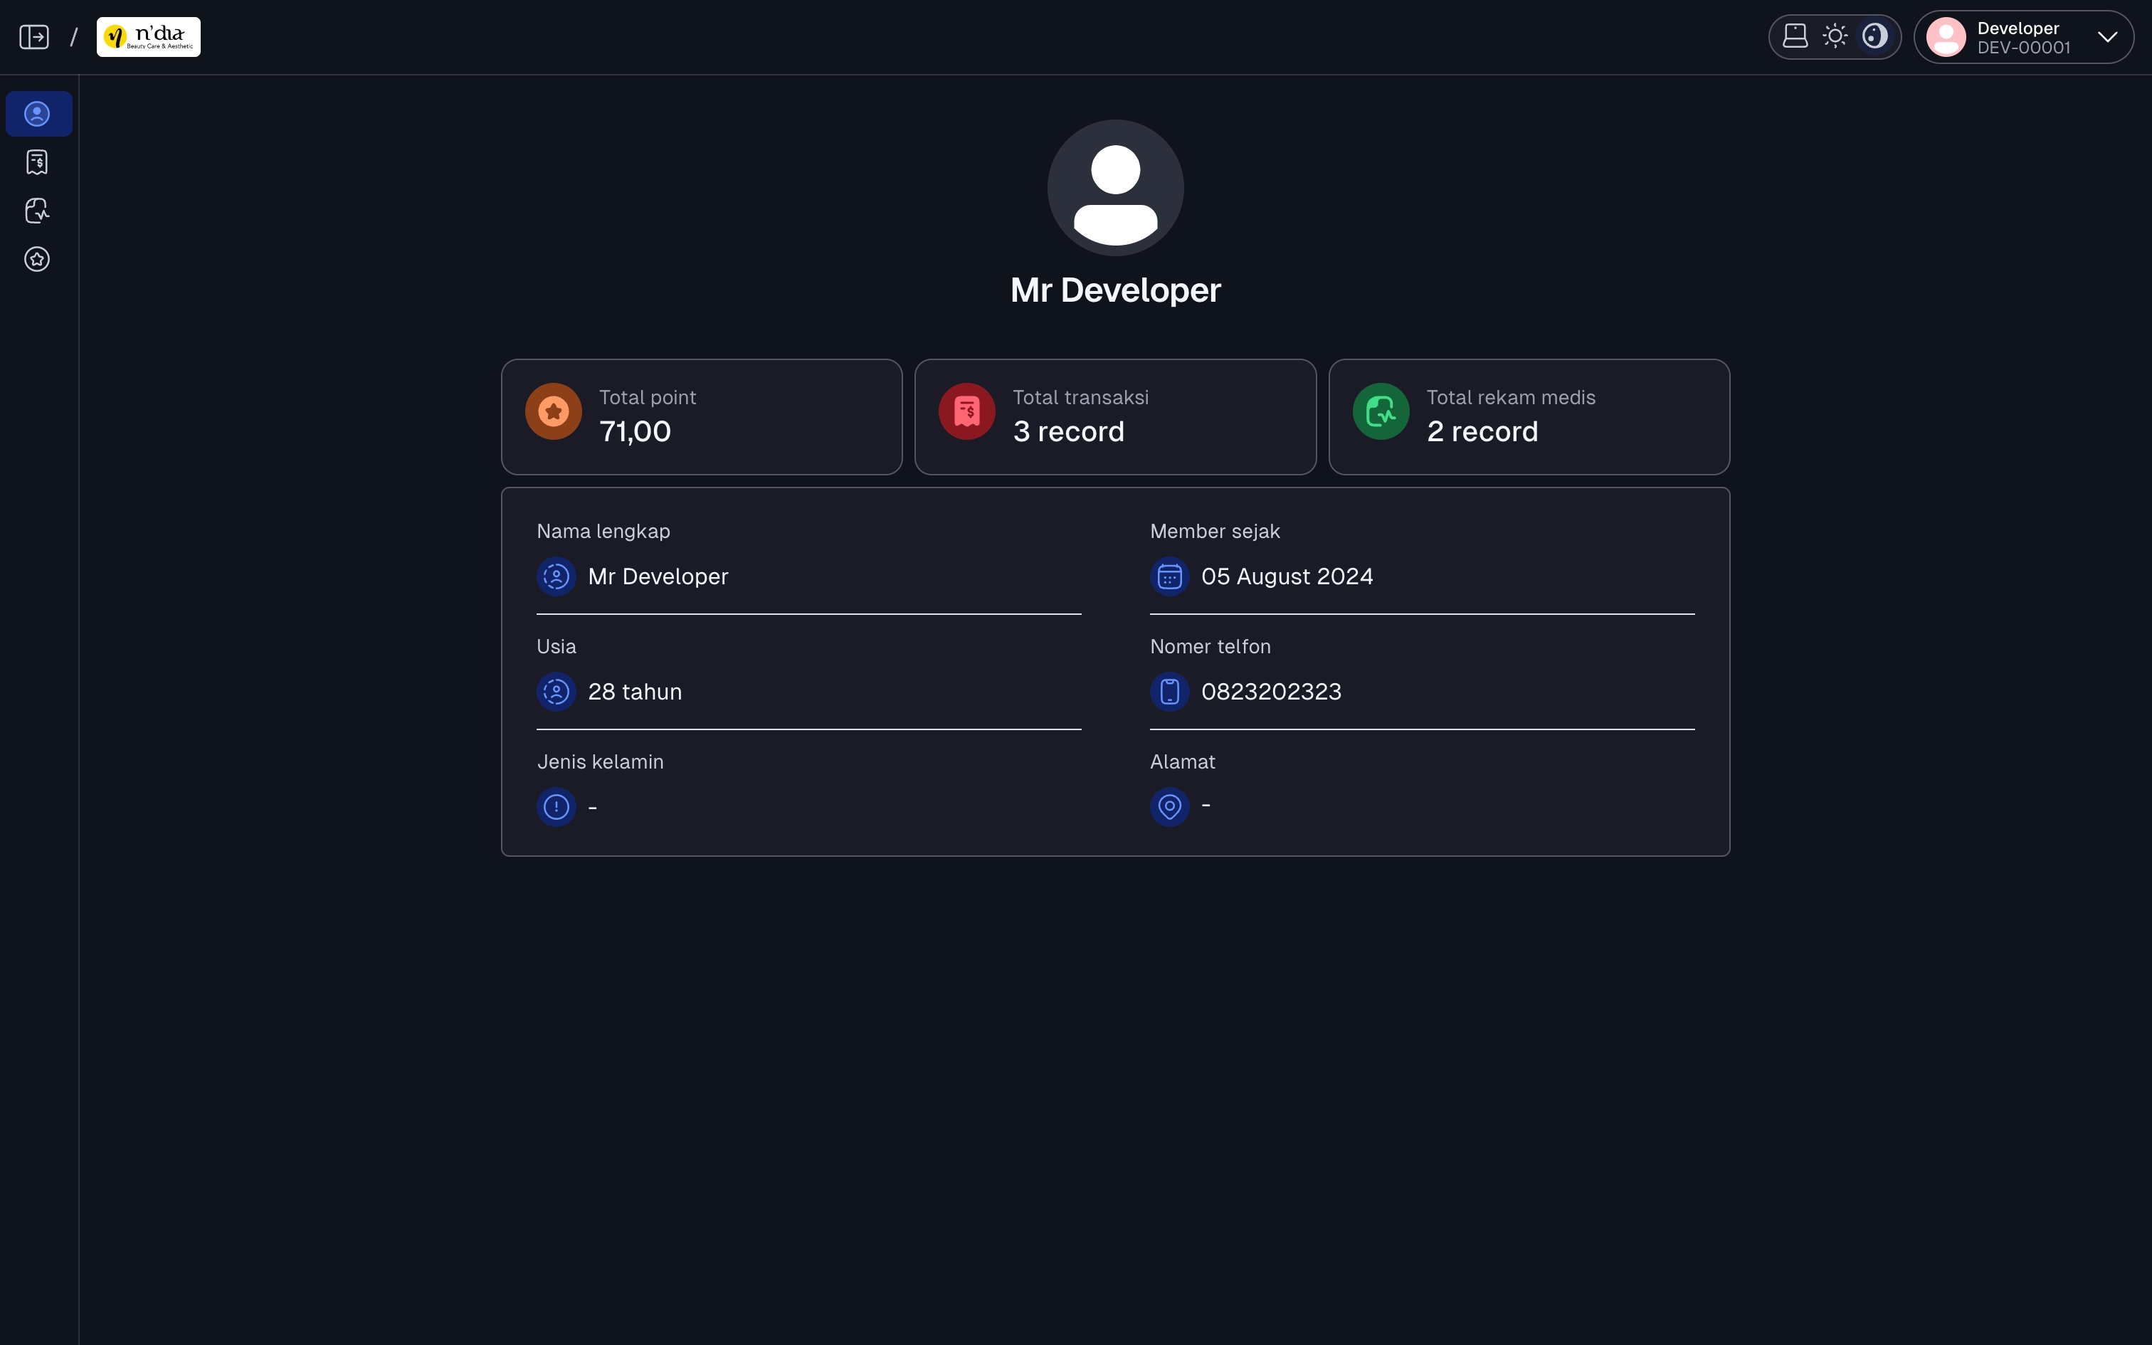Screen dimensions: 2152x1345
Task: Open the Total rekam medis card
Action: click(1529, 417)
